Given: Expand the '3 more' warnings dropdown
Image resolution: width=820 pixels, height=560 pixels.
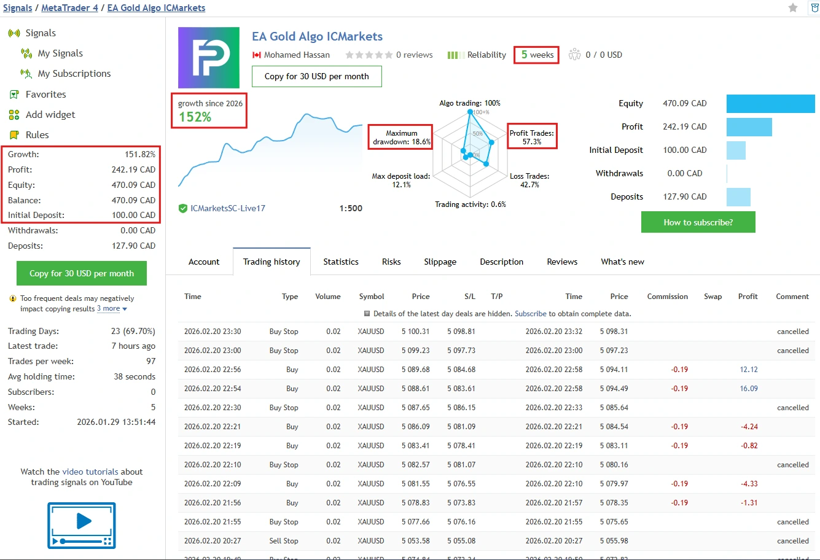Looking at the screenshot, I should (112, 309).
